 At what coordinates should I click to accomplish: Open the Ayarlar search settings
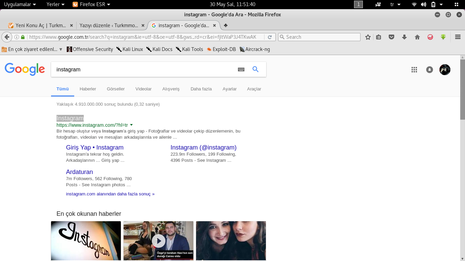click(x=229, y=89)
